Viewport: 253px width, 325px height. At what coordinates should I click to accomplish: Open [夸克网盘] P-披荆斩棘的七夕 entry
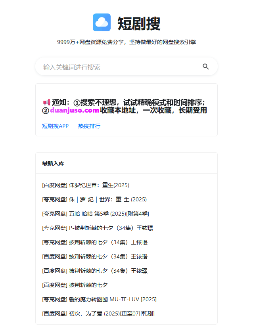click(98, 228)
